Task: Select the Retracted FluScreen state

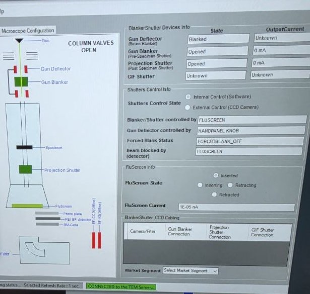Action: point(214,194)
